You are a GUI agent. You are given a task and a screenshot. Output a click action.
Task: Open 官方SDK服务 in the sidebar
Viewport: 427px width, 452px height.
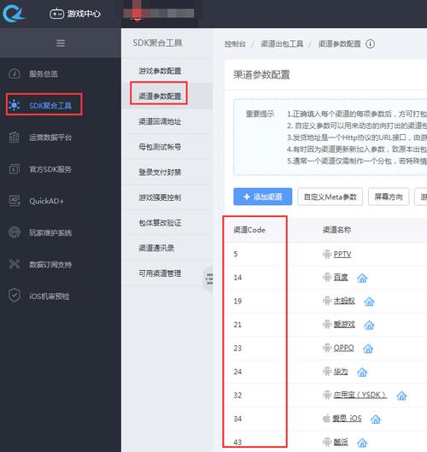50,169
